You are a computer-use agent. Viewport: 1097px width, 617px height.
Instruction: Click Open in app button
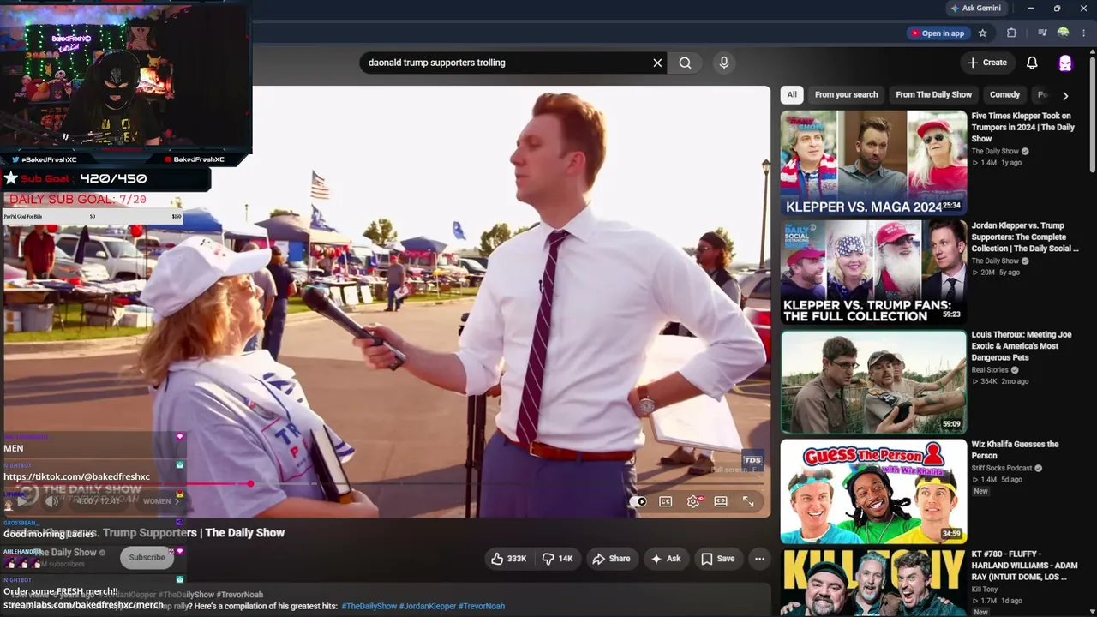pos(938,33)
